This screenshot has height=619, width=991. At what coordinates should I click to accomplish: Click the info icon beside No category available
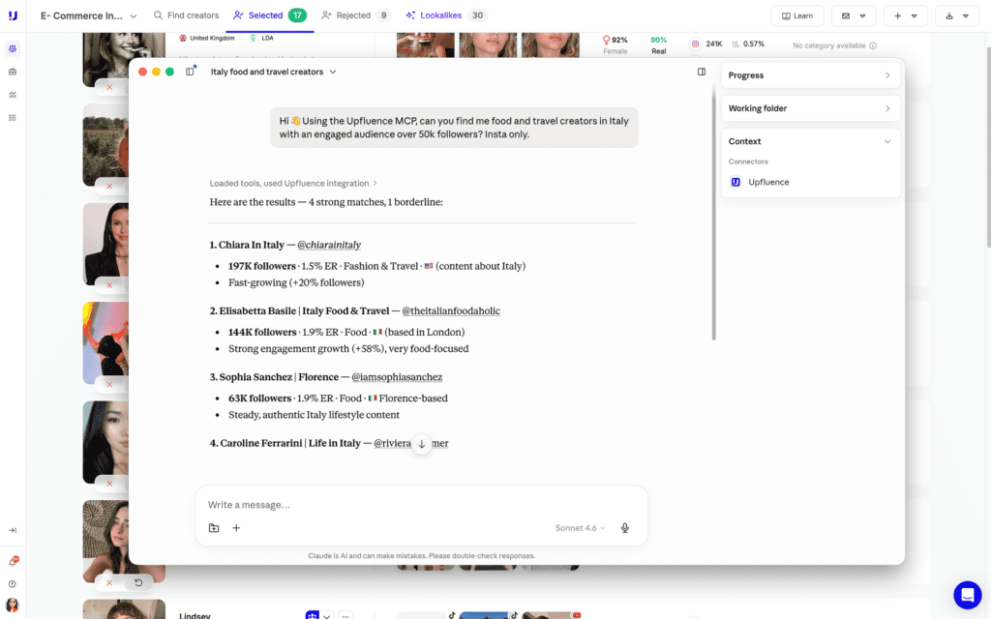coord(873,45)
